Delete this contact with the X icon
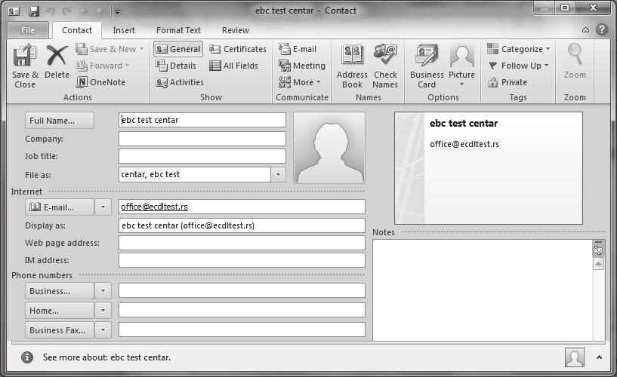This screenshot has height=377, width=617. coord(57,62)
